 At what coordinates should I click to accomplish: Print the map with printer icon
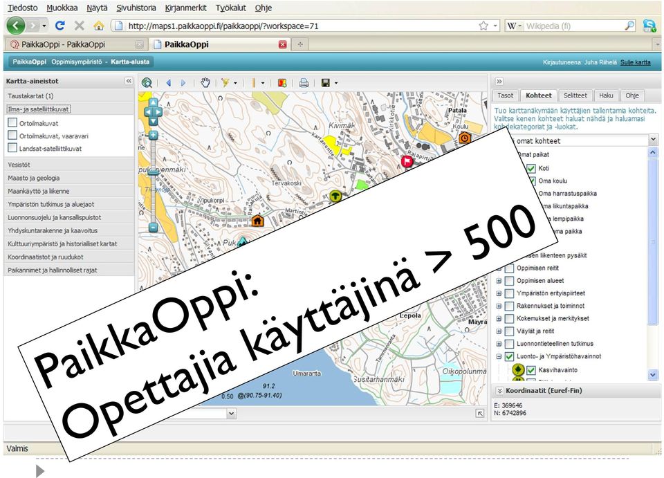coord(304,83)
